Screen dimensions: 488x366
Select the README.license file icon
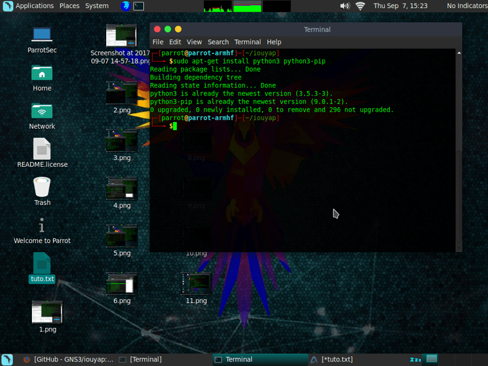[x=42, y=149]
